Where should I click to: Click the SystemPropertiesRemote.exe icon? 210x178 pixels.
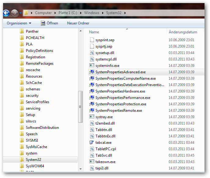point(92,110)
